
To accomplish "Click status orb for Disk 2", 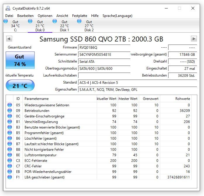I will click(79, 21).
